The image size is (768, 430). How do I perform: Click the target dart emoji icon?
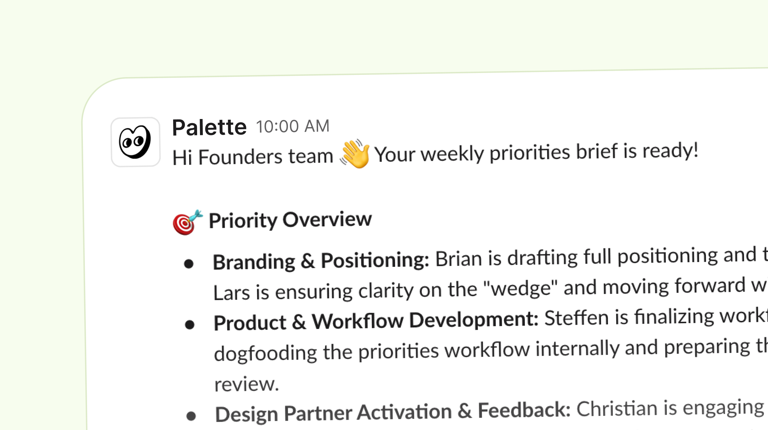coord(188,223)
